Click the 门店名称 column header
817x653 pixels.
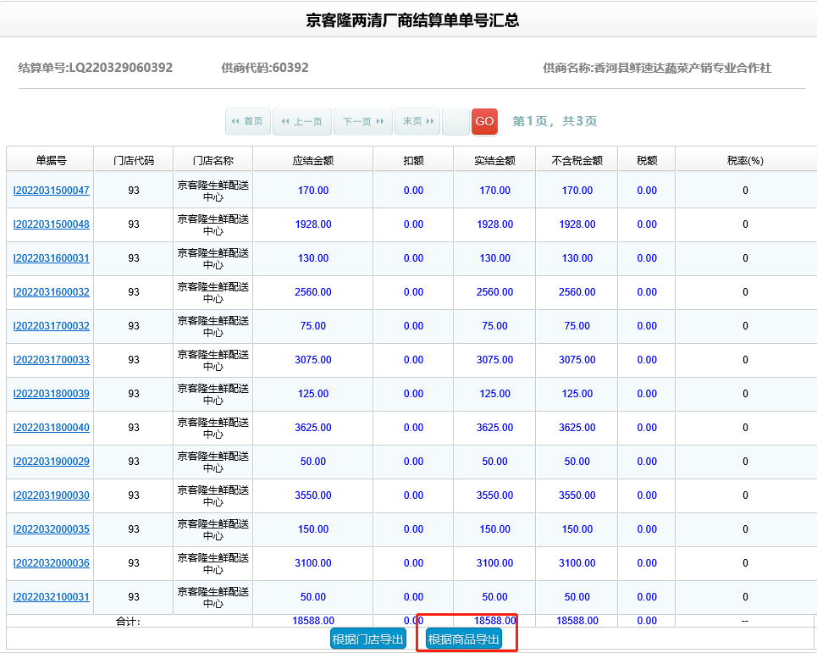[x=213, y=161]
